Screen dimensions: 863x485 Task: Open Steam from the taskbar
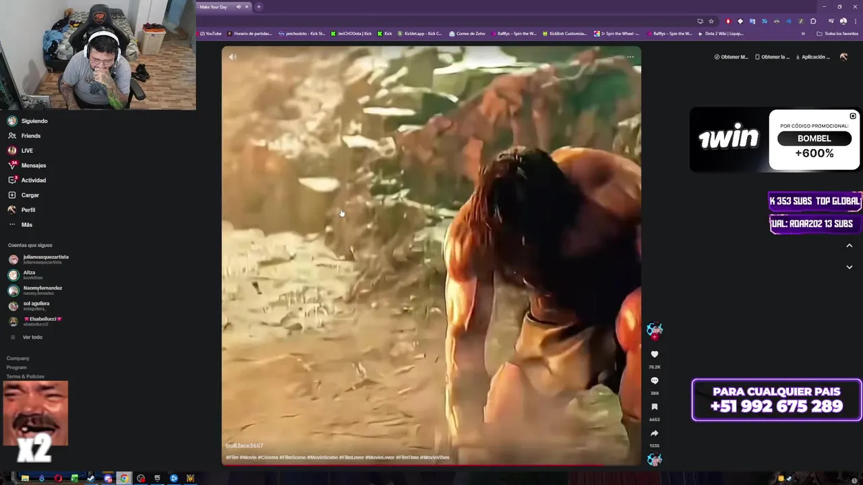tap(91, 478)
